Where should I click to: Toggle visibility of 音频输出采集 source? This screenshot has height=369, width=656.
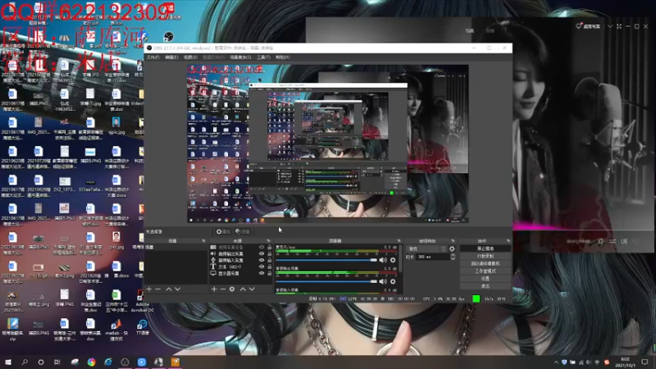[262, 253]
